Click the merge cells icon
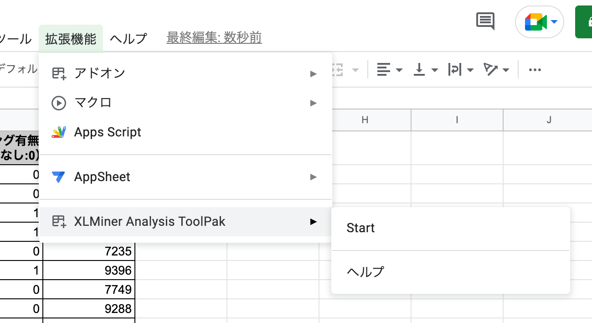 (338, 70)
